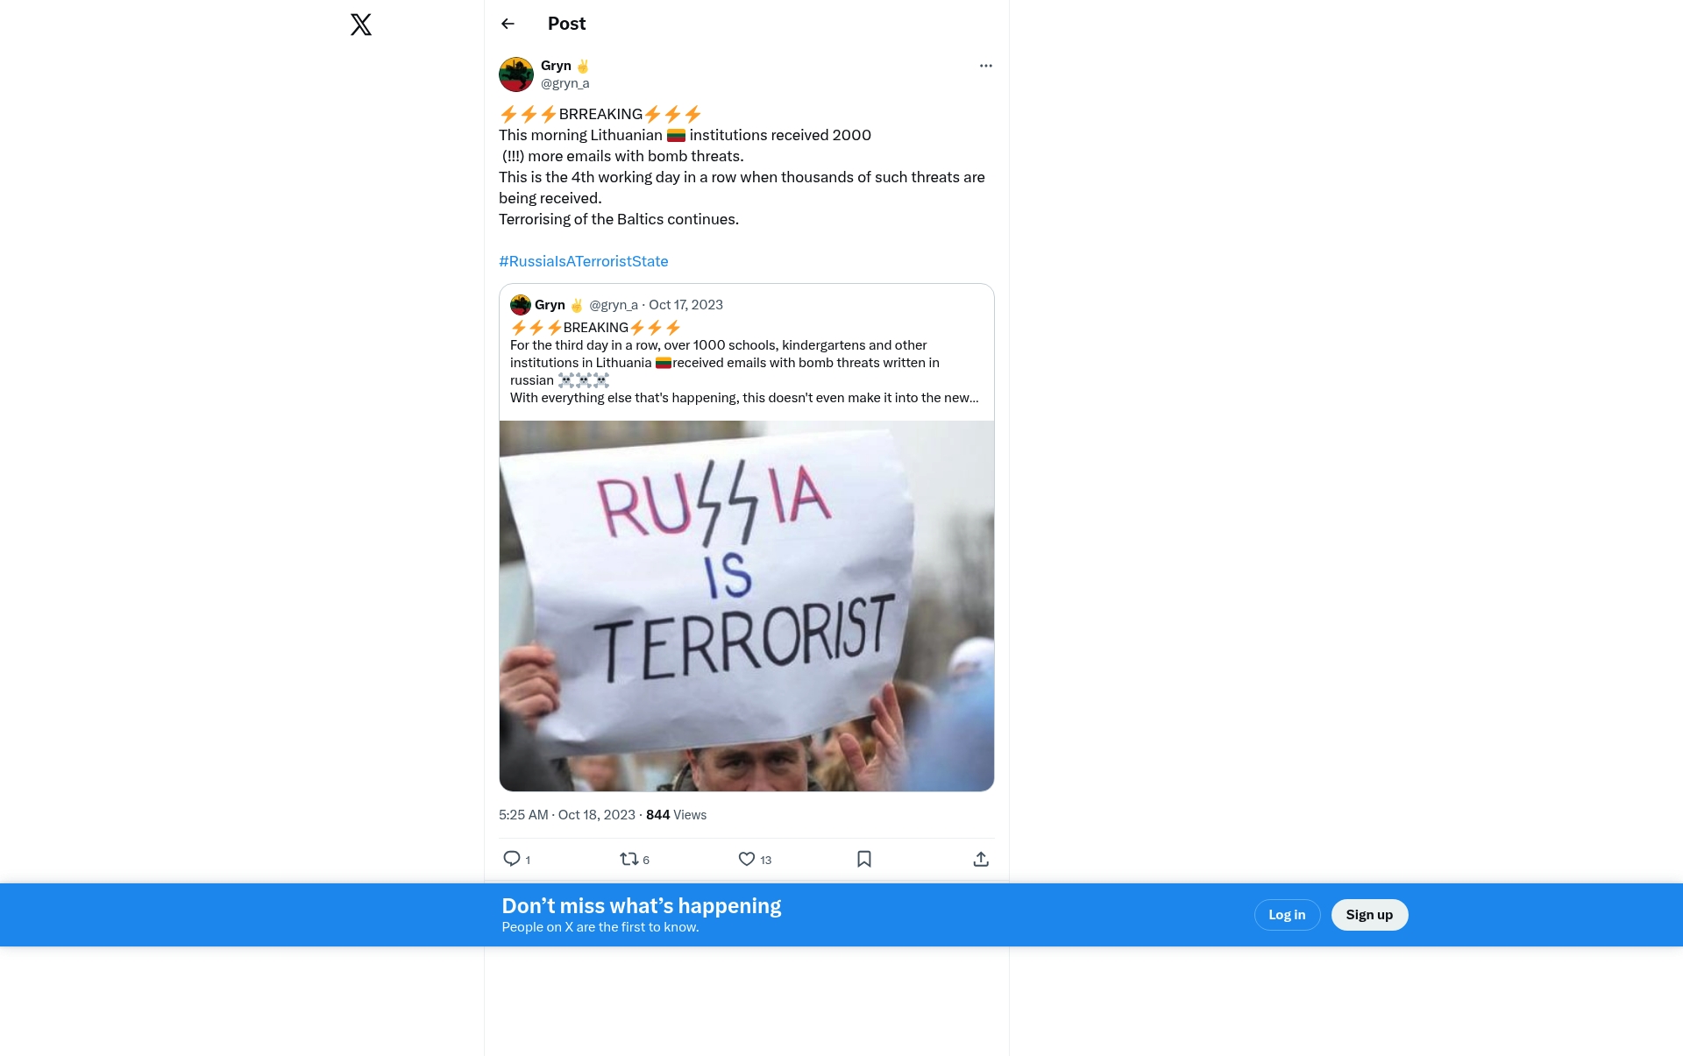Click the Gryn display name in header
Screen dimensions: 1683x1056
[556, 66]
